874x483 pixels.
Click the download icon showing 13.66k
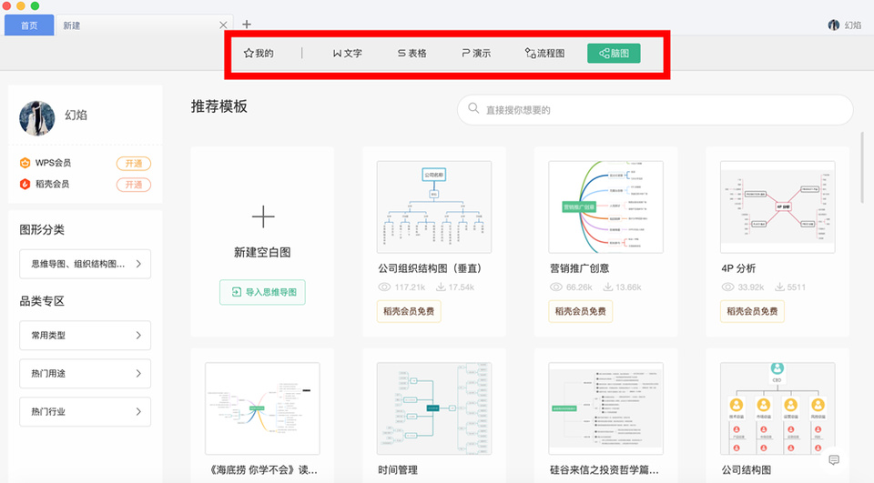[x=607, y=287]
